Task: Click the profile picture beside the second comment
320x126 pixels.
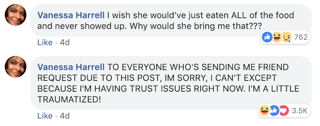Action: (x=16, y=67)
